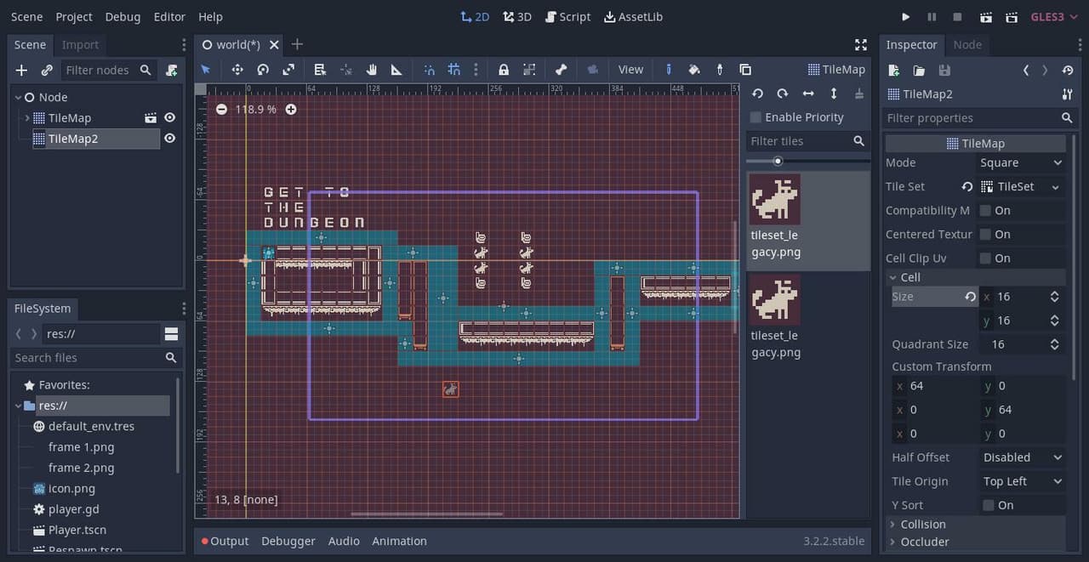
Task: Hide the TileMap2 node visibility eye
Action: pyautogui.click(x=169, y=139)
